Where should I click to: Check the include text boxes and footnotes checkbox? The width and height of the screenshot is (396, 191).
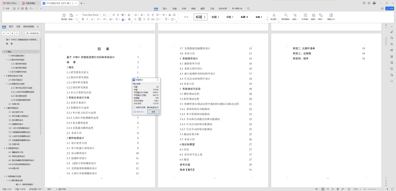coord(134,107)
